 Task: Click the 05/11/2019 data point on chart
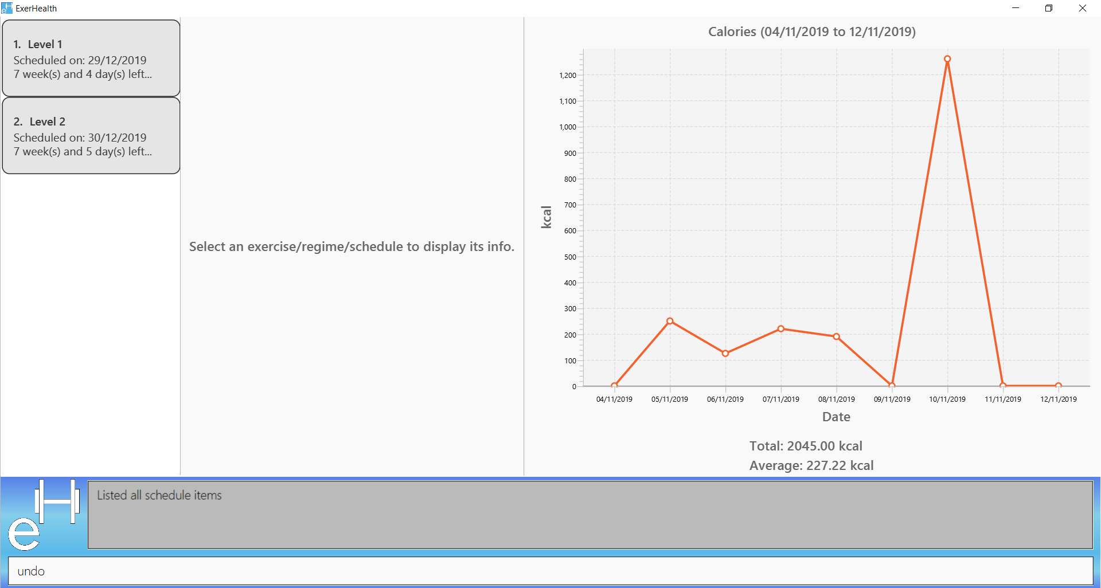coord(670,321)
